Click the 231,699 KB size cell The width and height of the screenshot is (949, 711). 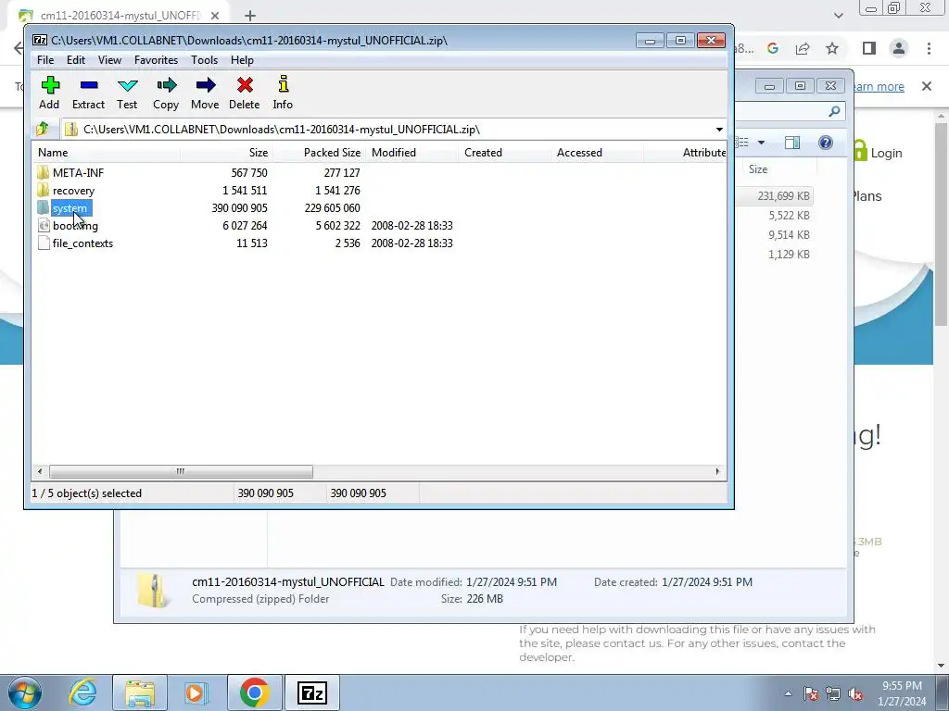[783, 196]
